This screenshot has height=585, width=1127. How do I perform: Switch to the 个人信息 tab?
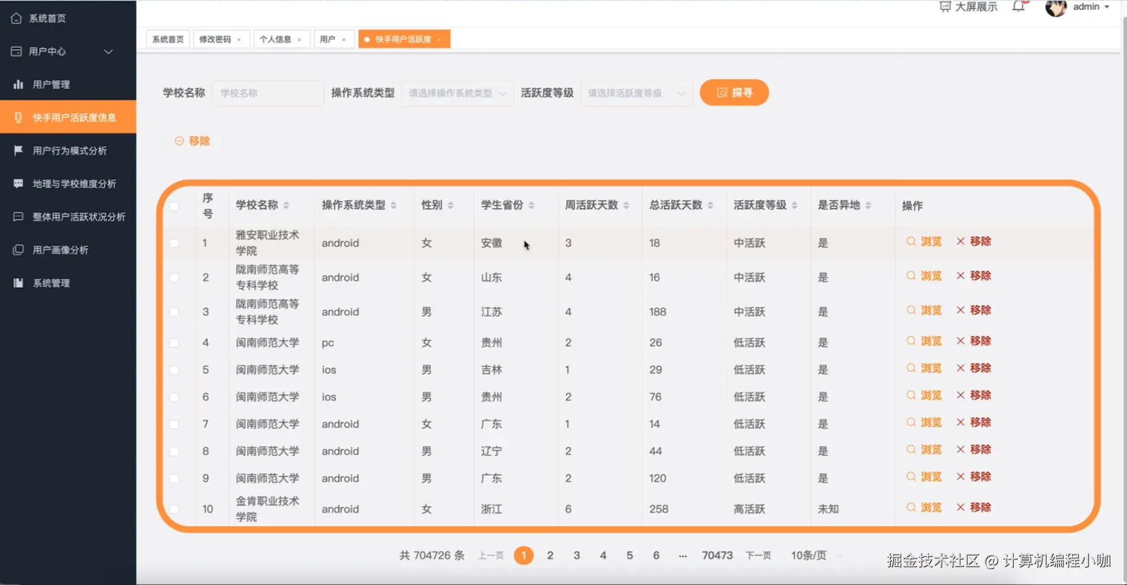click(x=276, y=39)
